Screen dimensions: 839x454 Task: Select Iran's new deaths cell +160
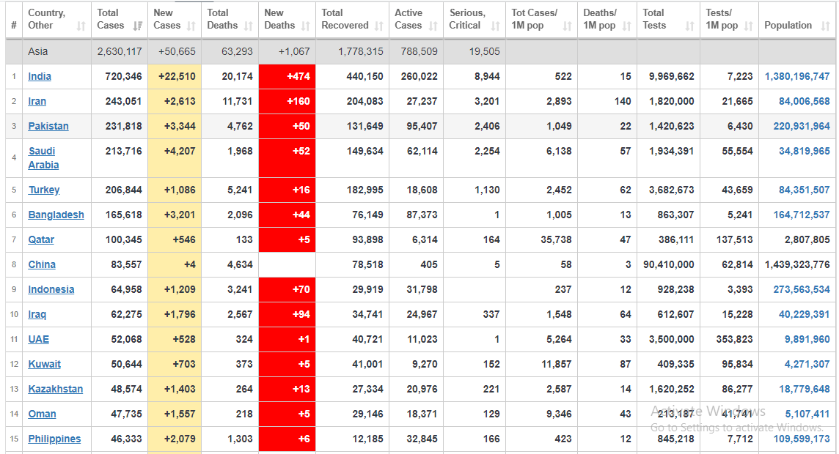[287, 101]
